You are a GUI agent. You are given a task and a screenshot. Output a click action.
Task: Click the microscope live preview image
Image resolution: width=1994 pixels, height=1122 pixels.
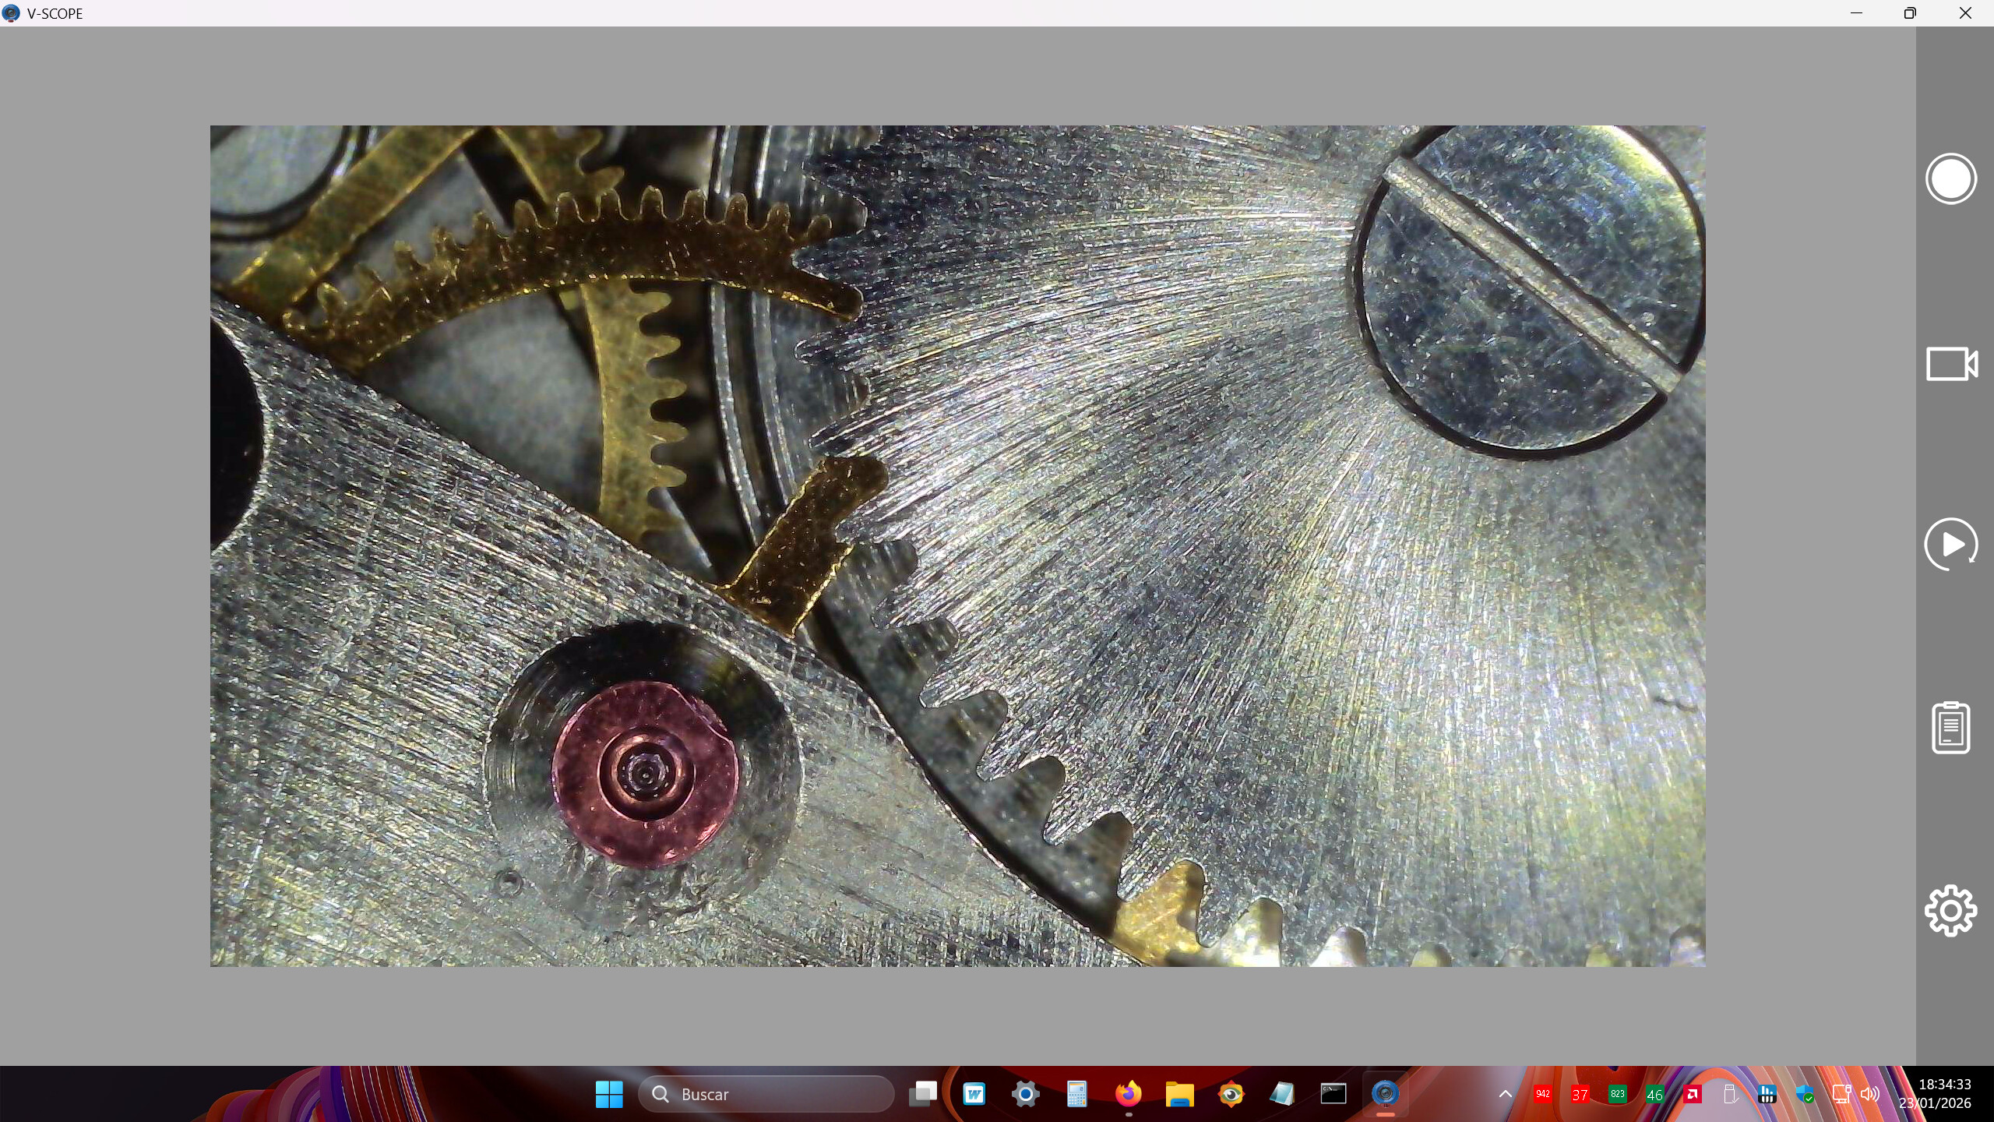957,545
